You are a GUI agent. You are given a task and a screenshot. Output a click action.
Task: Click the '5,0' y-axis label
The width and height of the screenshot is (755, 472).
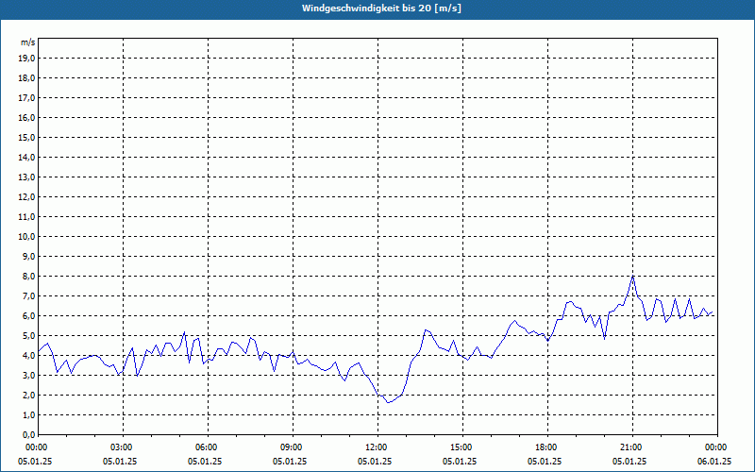point(29,336)
